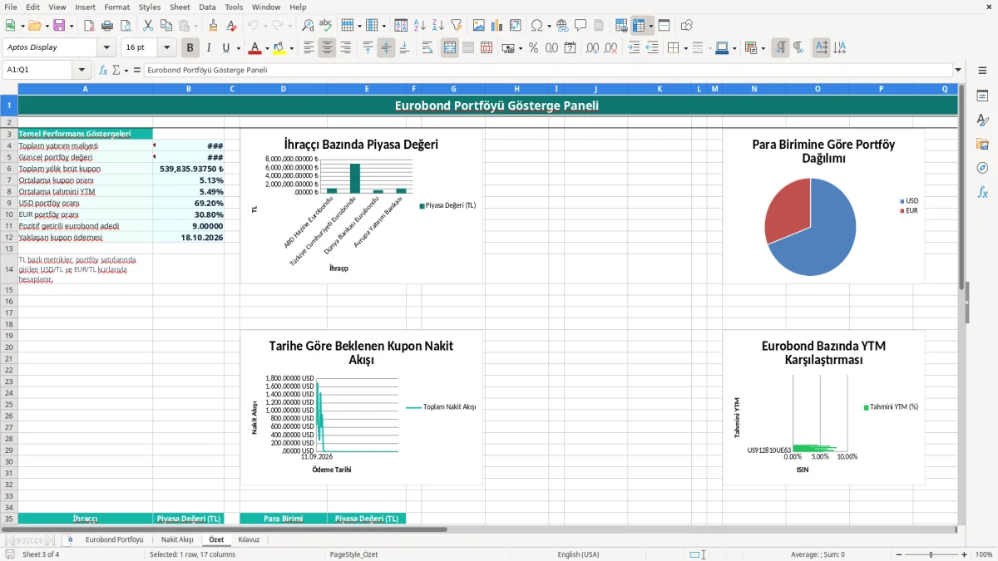Switch to the Nakit Akışı sheet tab
Viewport: 998px width, 561px height.
(x=177, y=539)
